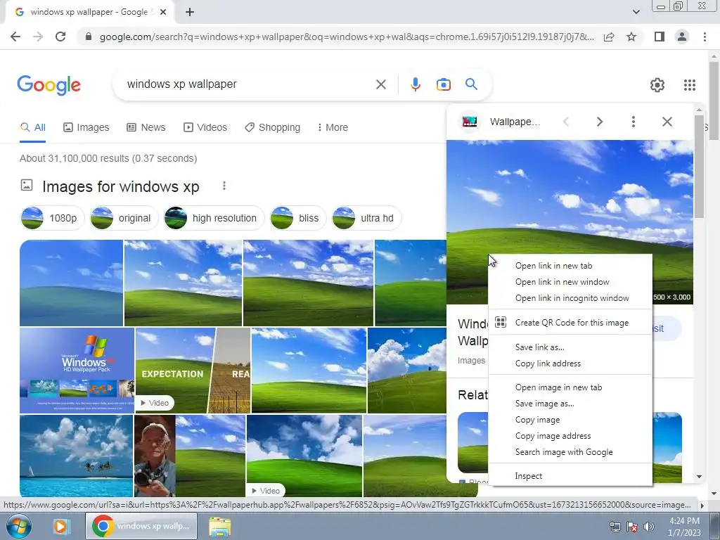Start voice search with the microphone icon
The height and width of the screenshot is (540, 720).
tap(415, 84)
